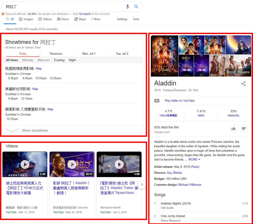Select the 8:30pm showtime

click(x=13, y=78)
